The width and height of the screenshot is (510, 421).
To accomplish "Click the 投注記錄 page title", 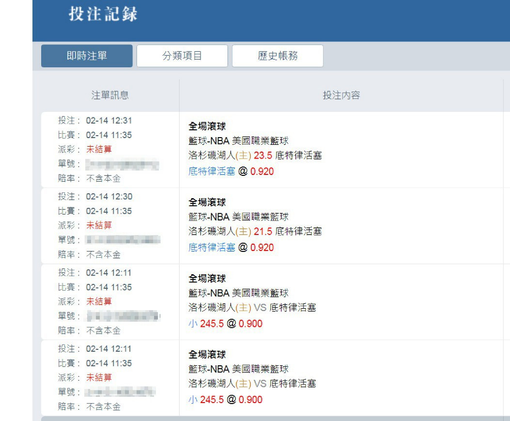I will [x=103, y=15].
